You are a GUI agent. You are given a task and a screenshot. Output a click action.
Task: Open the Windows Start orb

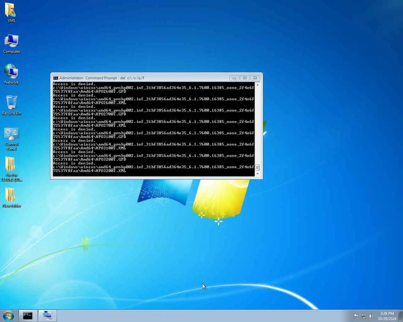(9, 316)
